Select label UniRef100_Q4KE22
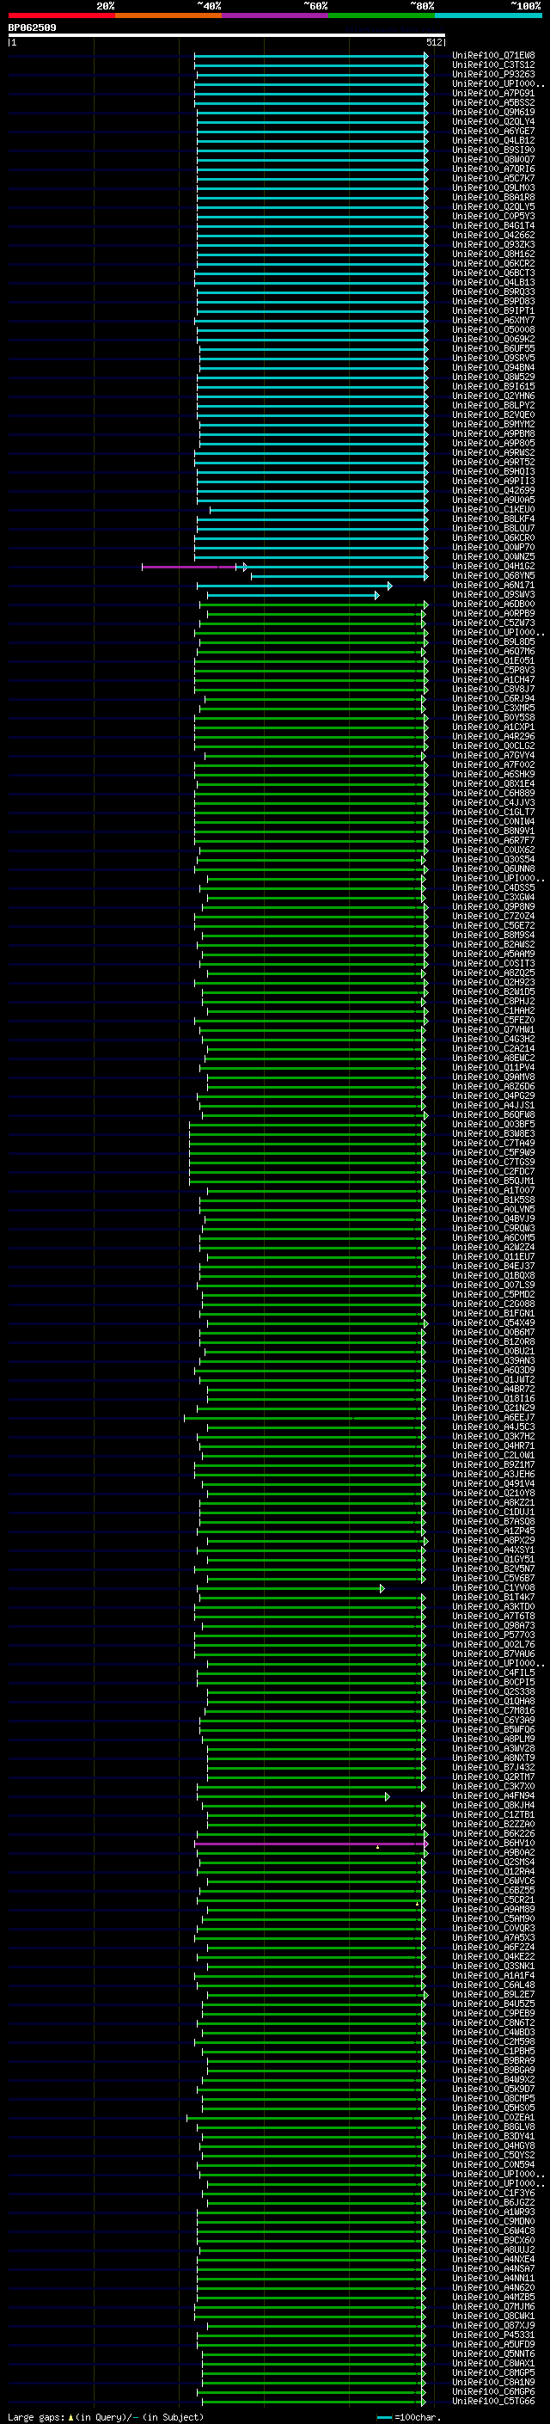The height and width of the screenshot is (2424, 550). [x=493, y=1957]
